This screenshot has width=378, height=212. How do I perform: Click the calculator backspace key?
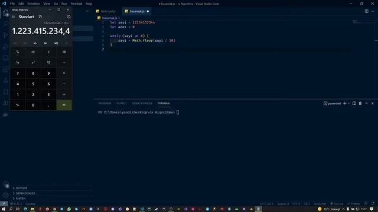tap(64, 52)
